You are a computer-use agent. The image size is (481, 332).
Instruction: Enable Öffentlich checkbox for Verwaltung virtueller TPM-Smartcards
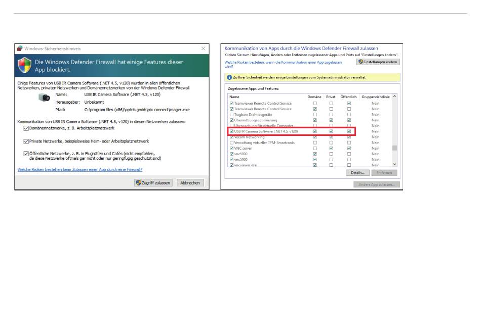(x=349, y=143)
